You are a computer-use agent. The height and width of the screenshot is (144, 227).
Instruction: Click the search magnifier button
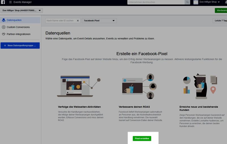pos(187,2)
